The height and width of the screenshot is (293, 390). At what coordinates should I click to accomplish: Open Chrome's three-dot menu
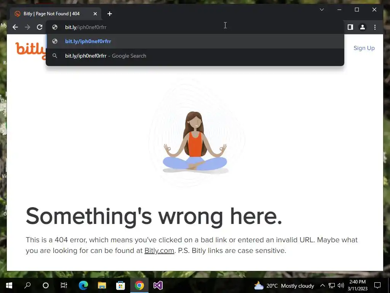point(375,27)
